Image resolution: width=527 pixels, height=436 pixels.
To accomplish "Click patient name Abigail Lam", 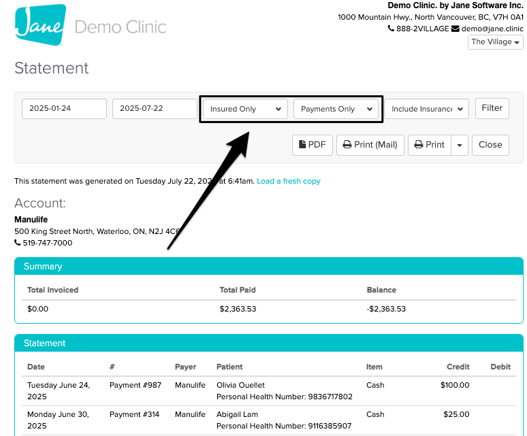I will pos(237,414).
